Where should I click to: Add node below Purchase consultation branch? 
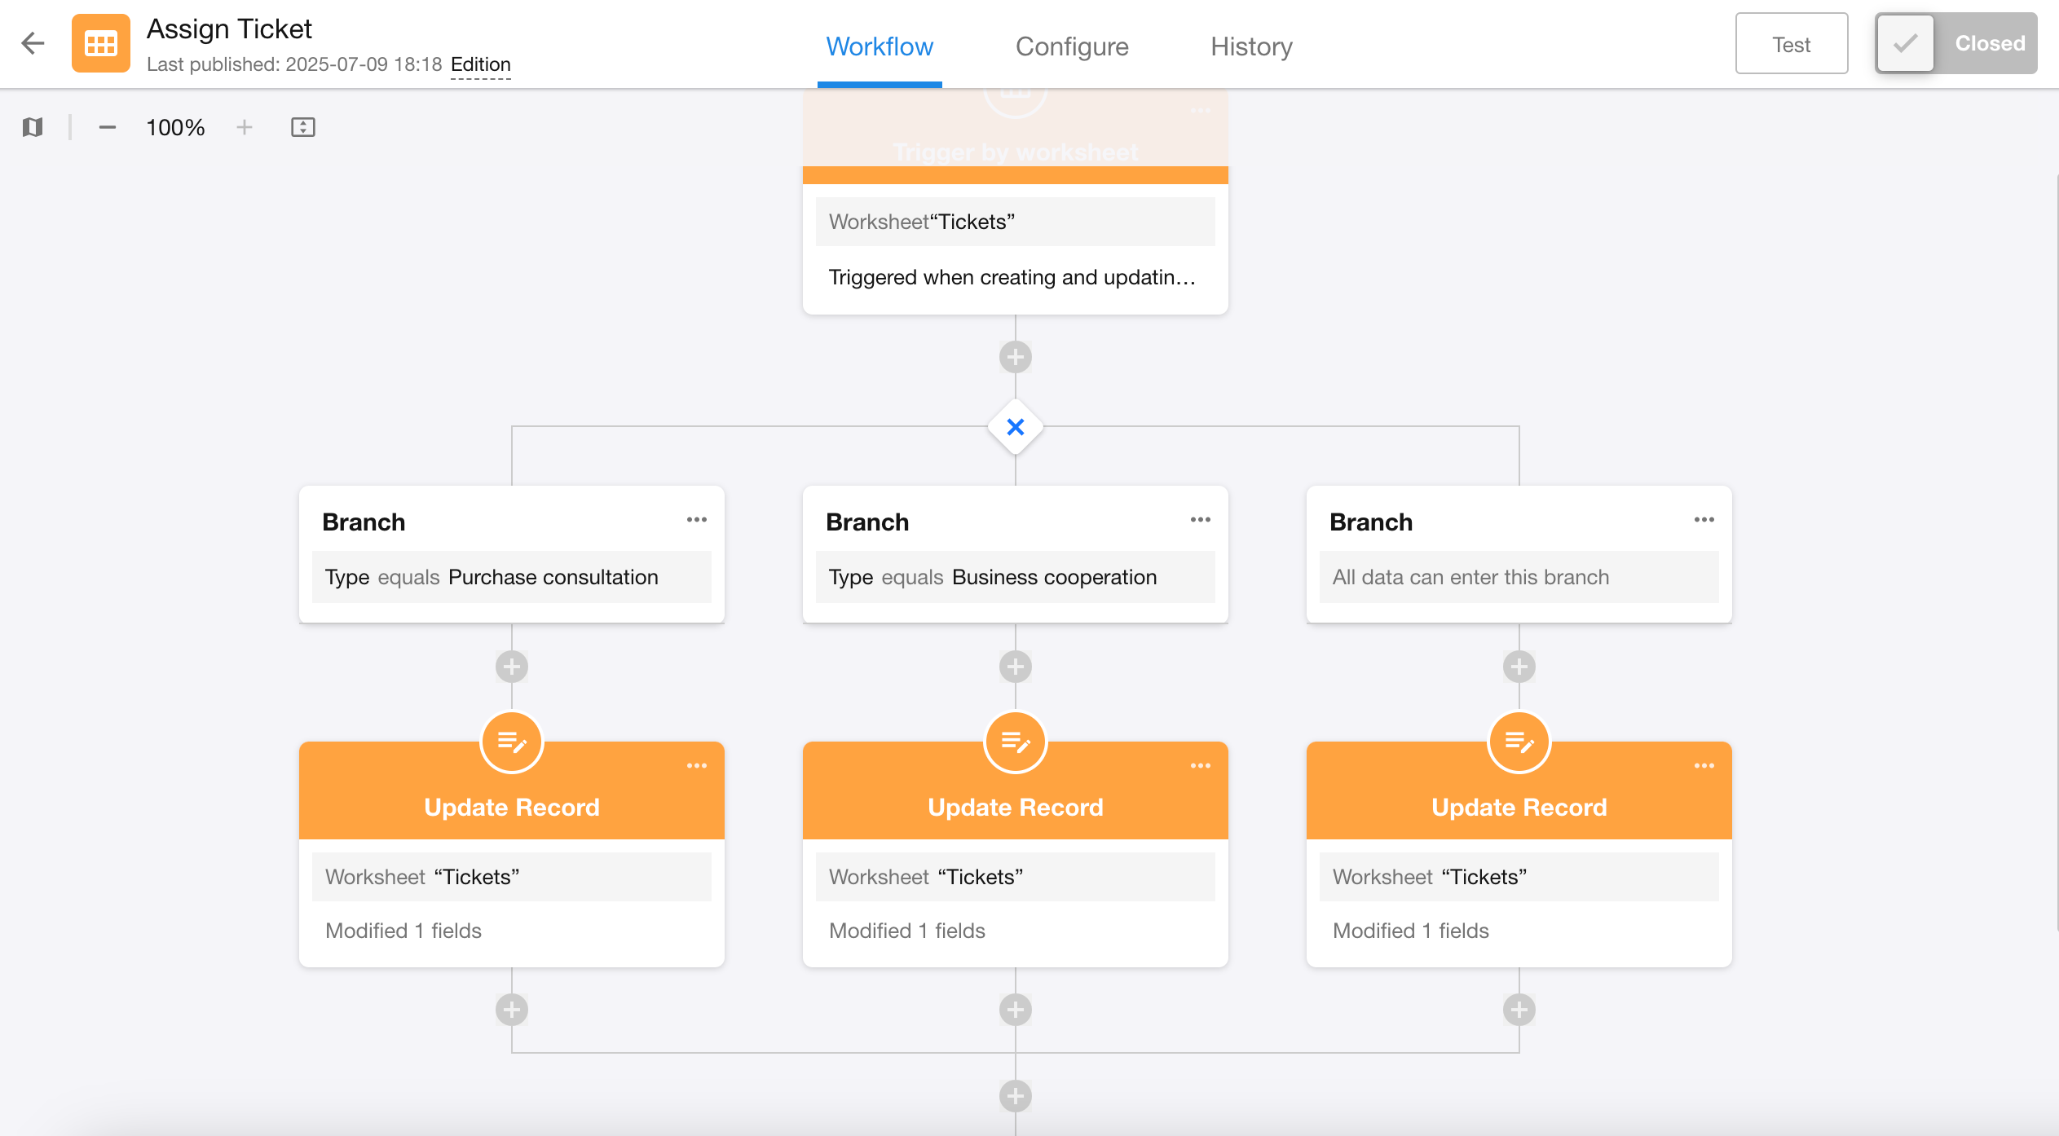[511, 667]
